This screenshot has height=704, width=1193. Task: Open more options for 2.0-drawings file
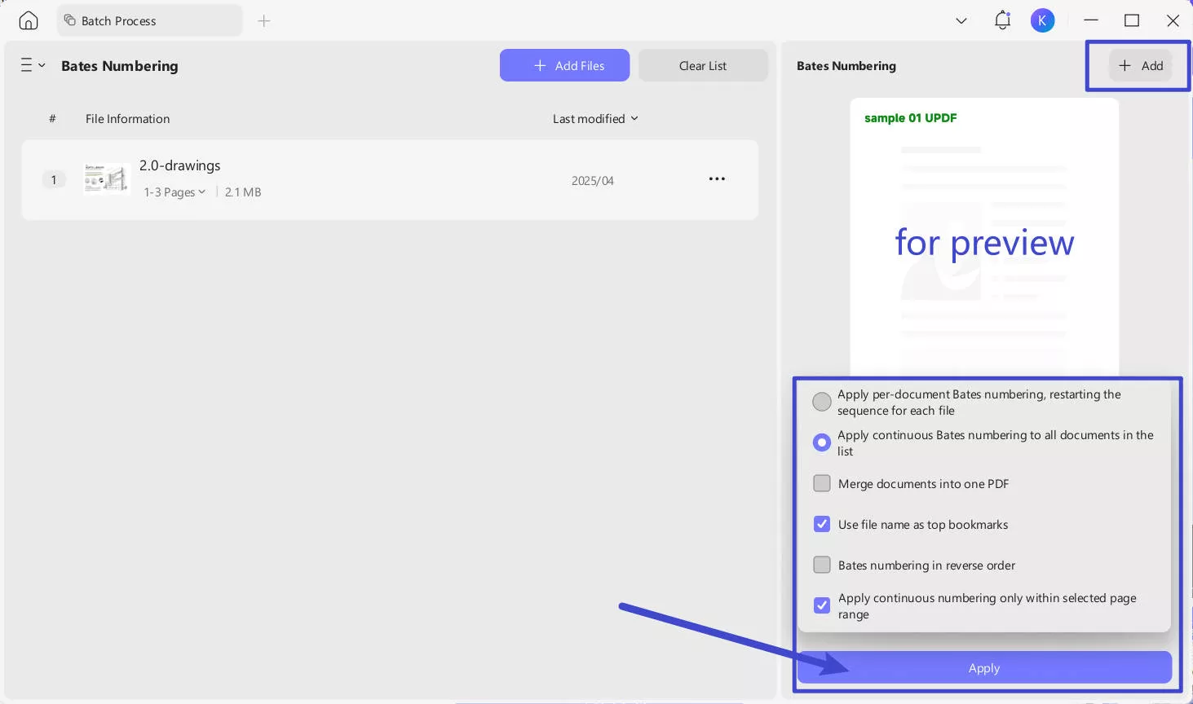pyautogui.click(x=717, y=179)
